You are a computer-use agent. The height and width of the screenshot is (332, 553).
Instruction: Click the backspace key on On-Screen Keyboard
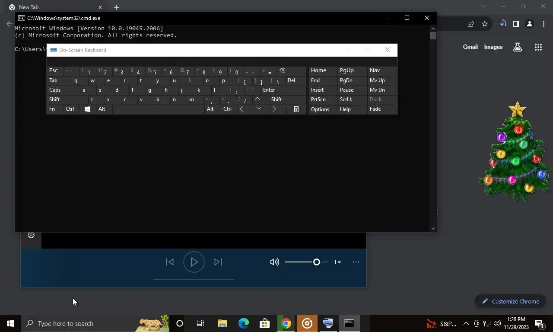(x=291, y=71)
